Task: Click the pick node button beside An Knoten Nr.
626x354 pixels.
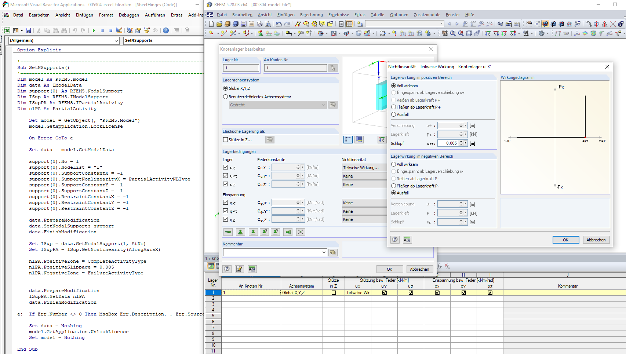Action: click(333, 68)
